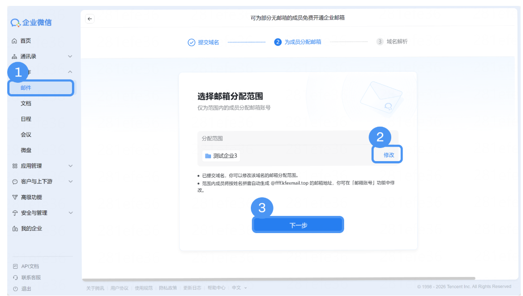This screenshot has width=523, height=296.
Task: Click 退出 to log out
Action: pyautogui.click(x=26, y=289)
